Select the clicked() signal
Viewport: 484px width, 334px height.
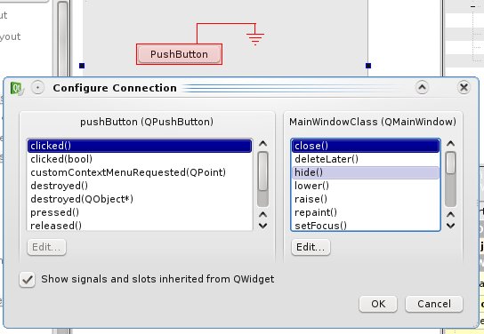(140, 146)
